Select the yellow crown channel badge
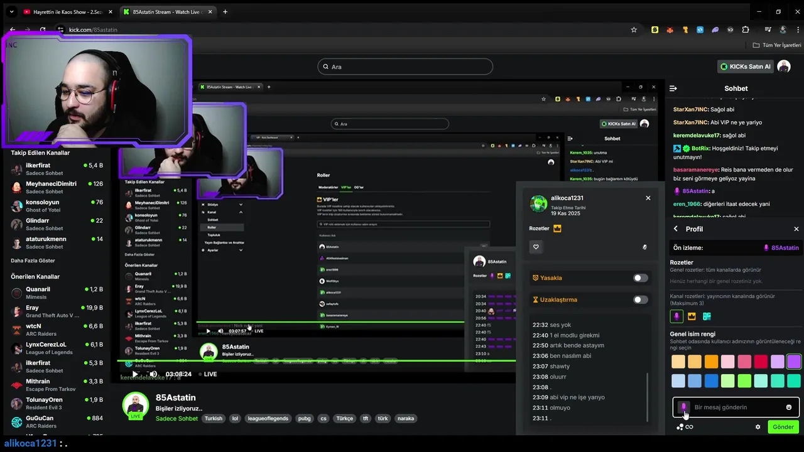The width and height of the screenshot is (804, 452). 692,316
